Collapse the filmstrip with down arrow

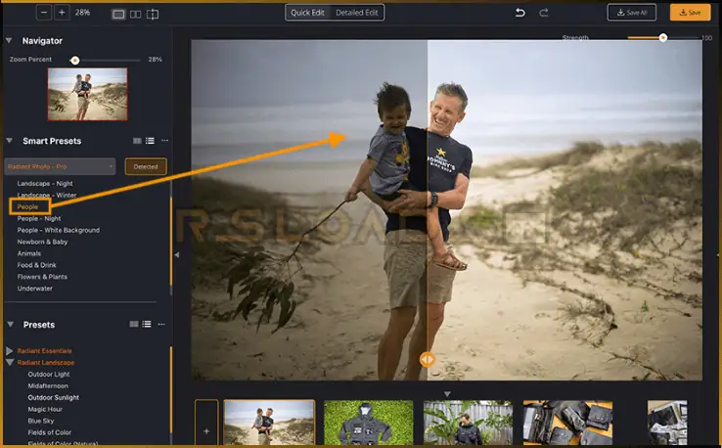(447, 394)
